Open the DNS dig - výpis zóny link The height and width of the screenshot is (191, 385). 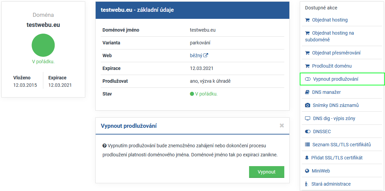(334, 118)
